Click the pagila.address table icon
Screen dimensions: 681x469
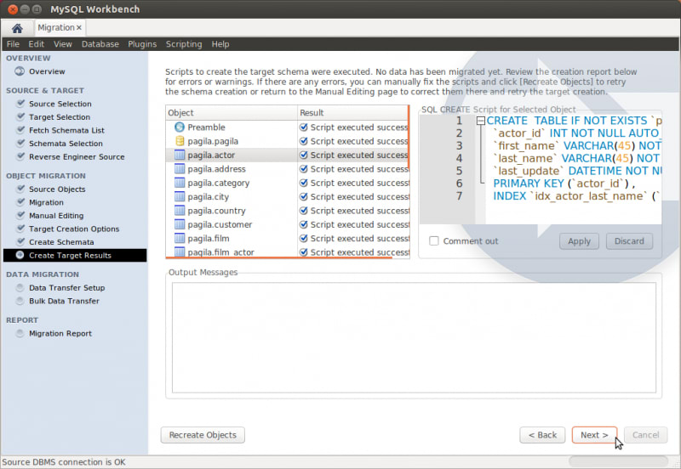[x=180, y=168]
